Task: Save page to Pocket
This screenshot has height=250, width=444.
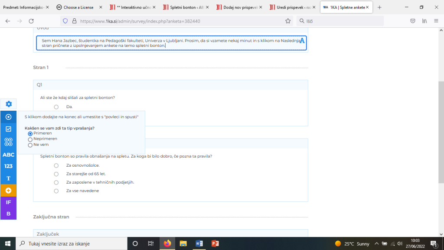Action: click(413, 21)
